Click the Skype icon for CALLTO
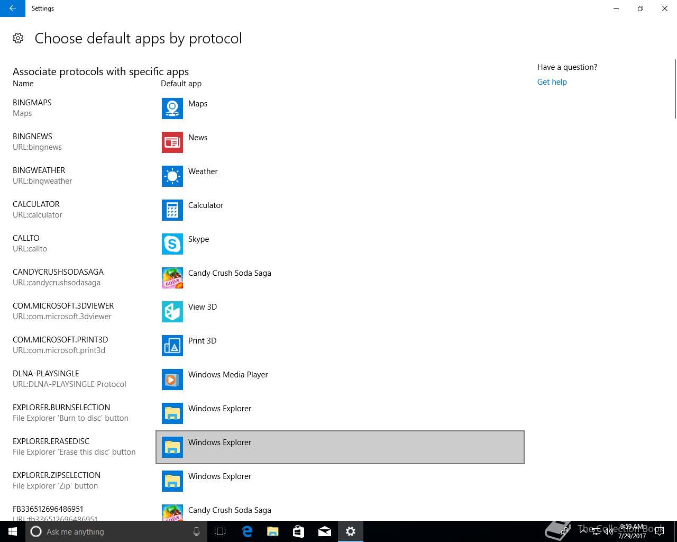 pyautogui.click(x=172, y=244)
